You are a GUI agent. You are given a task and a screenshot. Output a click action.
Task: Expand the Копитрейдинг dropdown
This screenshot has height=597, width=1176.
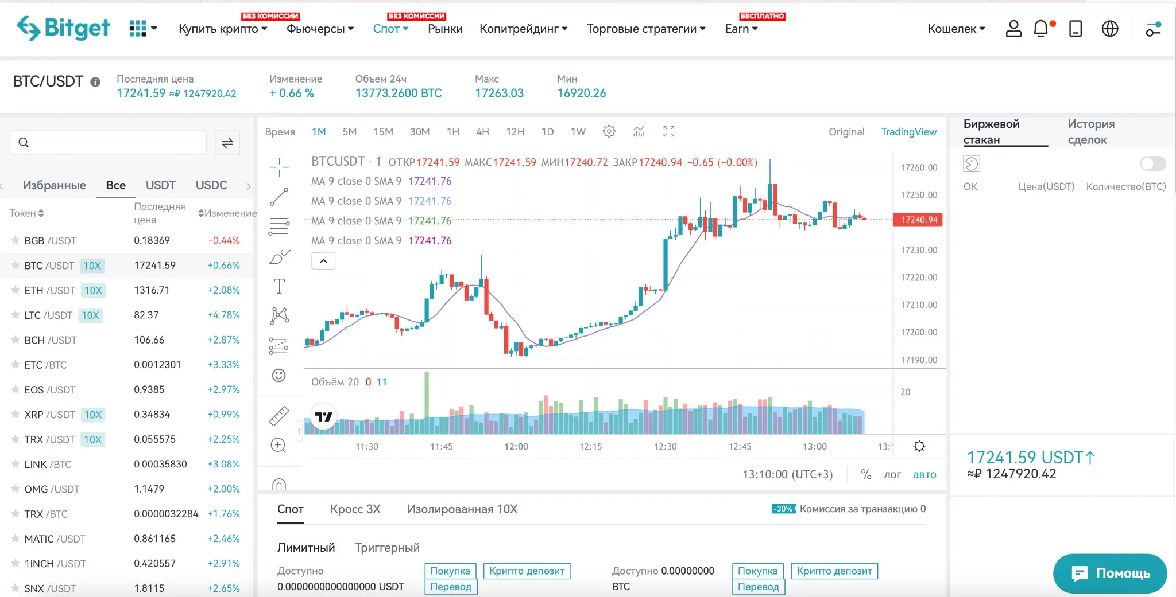[523, 29]
